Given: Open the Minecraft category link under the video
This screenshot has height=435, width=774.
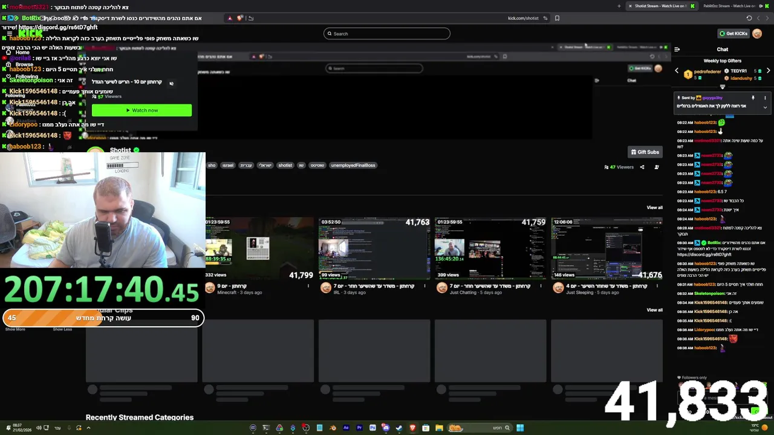Looking at the screenshot, I should click(227, 293).
